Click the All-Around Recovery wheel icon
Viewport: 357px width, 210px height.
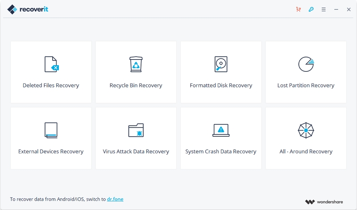306,130
